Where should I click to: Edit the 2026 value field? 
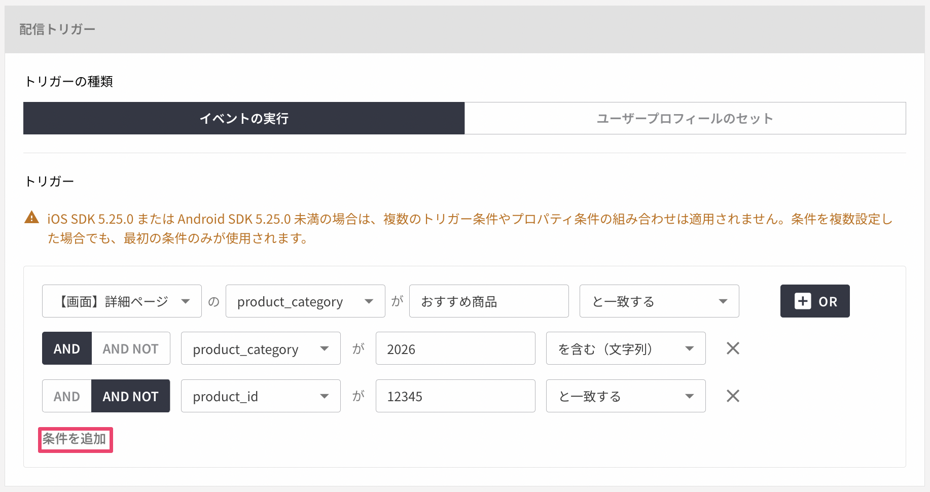point(455,348)
